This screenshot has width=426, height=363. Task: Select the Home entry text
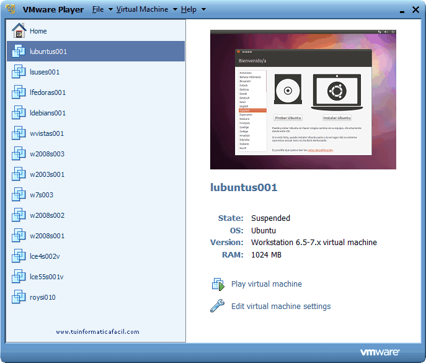(38, 31)
